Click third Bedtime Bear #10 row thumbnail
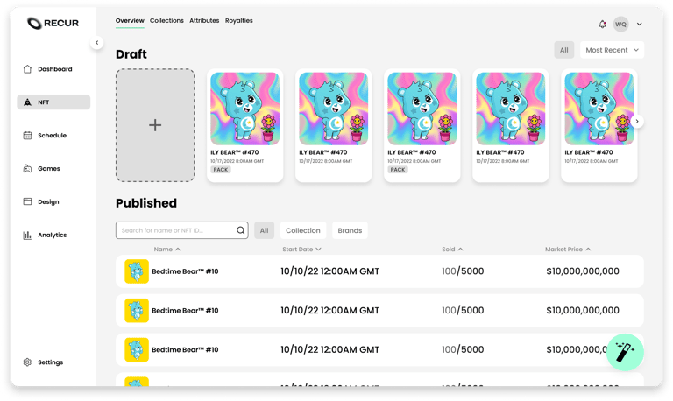This screenshot has width=673, height=401. pos(137,349)
